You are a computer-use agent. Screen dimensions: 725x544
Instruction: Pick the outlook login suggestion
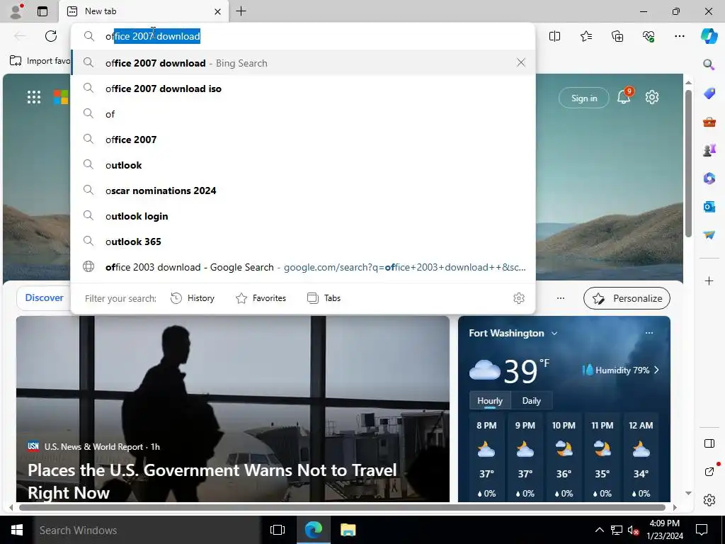click(303, 216)
